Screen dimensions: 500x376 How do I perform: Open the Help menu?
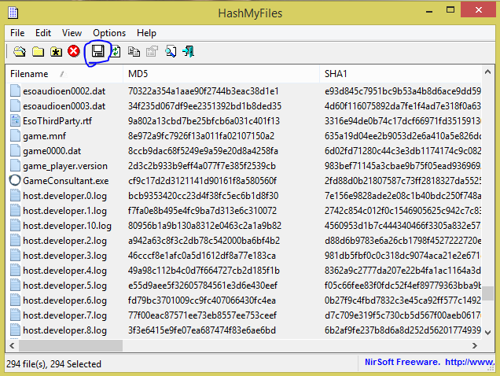point(146,33)
